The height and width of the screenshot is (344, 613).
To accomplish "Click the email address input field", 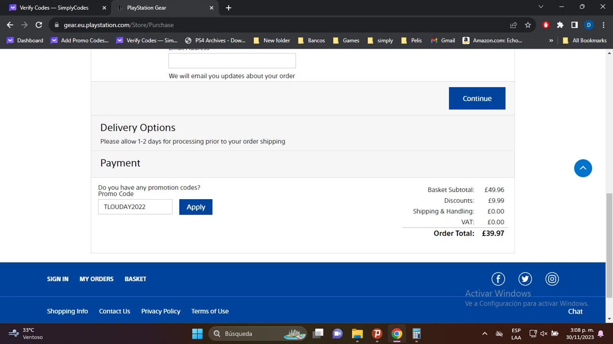I will 232,61.
